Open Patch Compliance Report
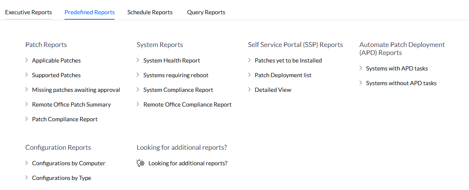This screenshot has width=469, height=190. coord(64,119)
